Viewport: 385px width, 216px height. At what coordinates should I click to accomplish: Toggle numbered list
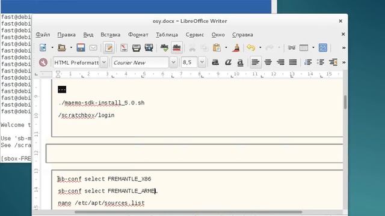[x=308, y=62]
